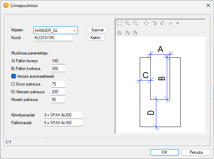
Task: Expand the view options dropdown arrow
Action: coord(177,23)
